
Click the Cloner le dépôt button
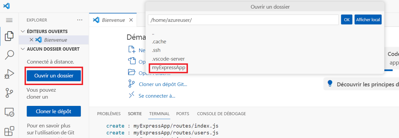coord(54,111)
